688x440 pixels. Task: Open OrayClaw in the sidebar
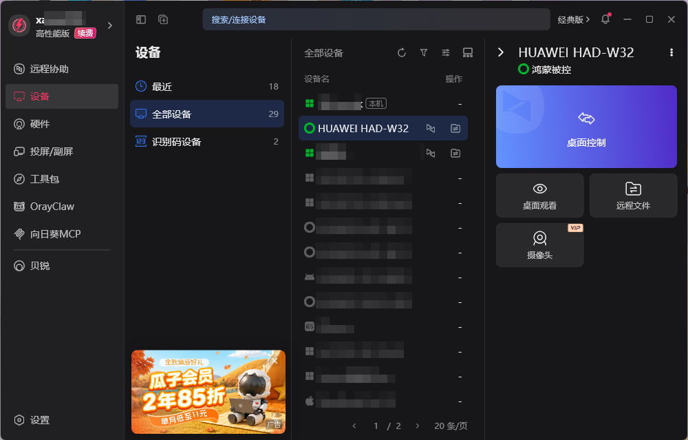62,207
